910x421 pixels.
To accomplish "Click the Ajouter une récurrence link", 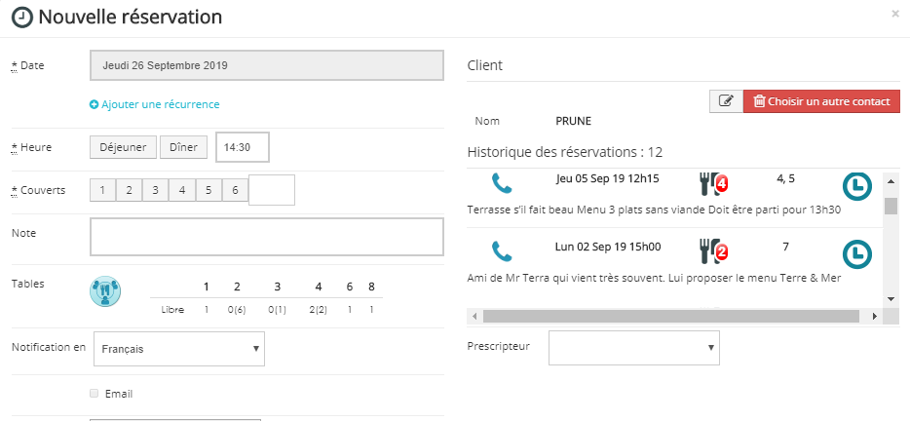I will 160,104.
